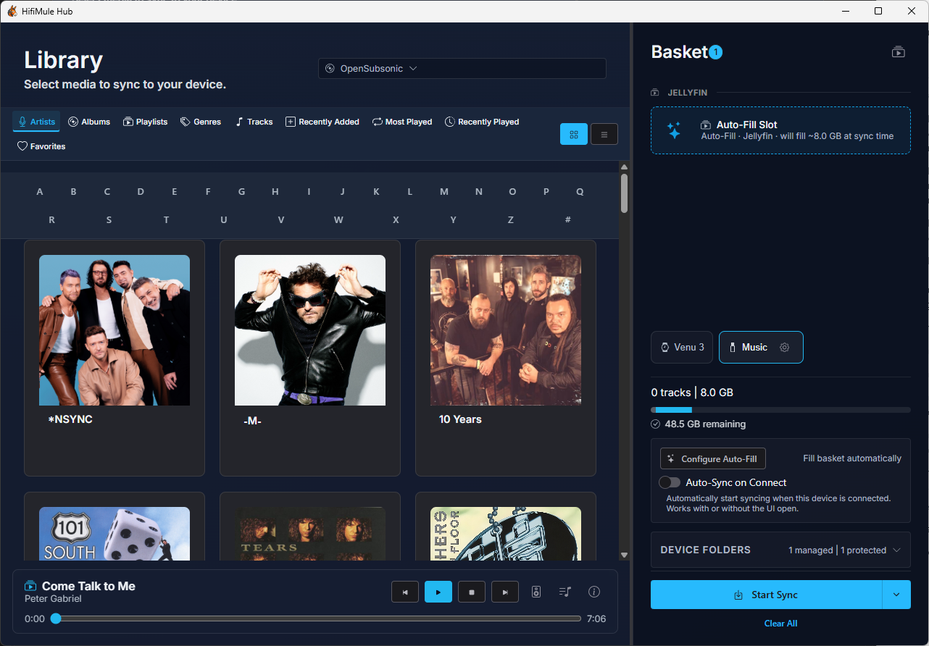The width and height of the screenshot is (929, 646).
Task: Jump to artists starting with Q
Action: pyautogui.click(x=580, y=192)
